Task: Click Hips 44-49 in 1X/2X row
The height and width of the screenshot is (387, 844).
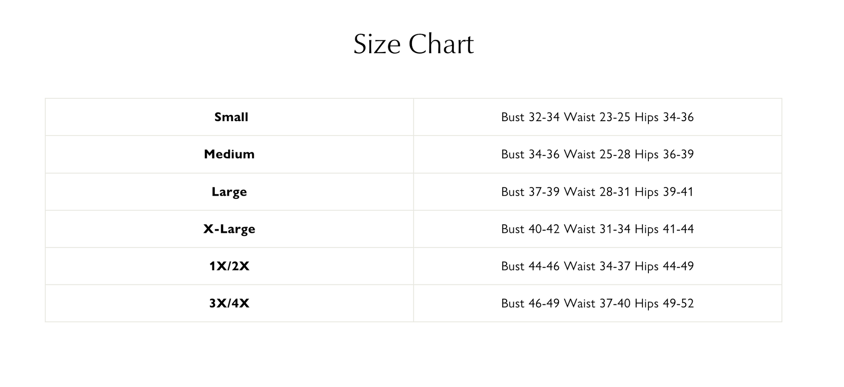Action: point(664,266)
